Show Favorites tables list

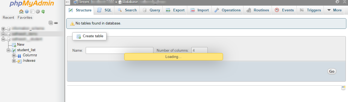coord(25,17)
